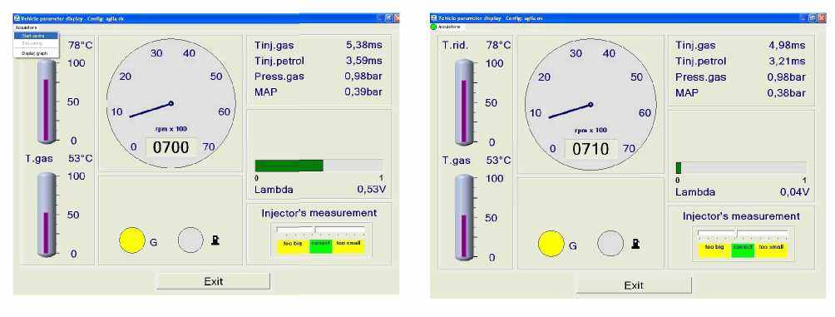Click the Lambda progress bar showing 0,53V
Viewport: 835px width, 317px height.
[x=319, y=166]
